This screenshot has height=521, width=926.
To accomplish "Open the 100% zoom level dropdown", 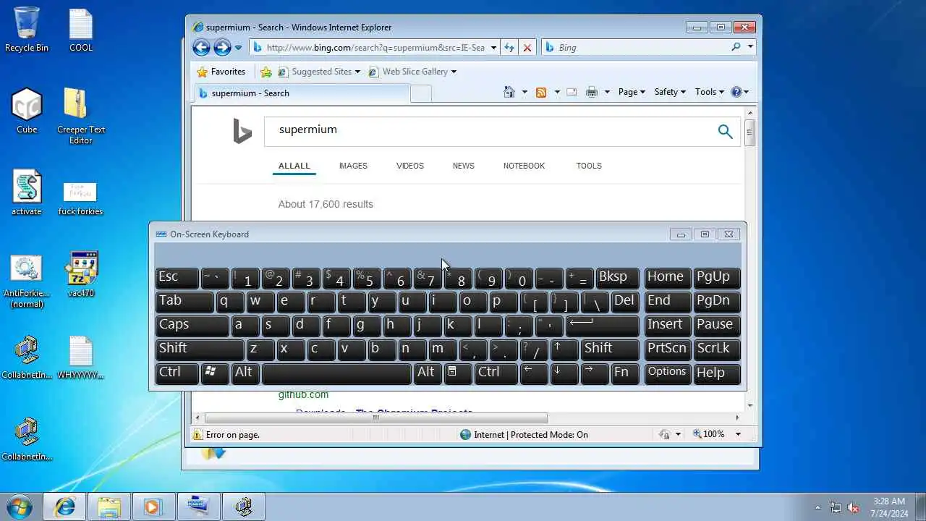I will pos(738,434).
